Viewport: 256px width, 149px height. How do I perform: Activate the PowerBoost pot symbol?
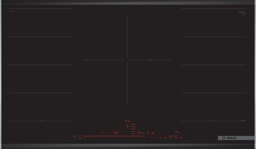pos(165,138)
